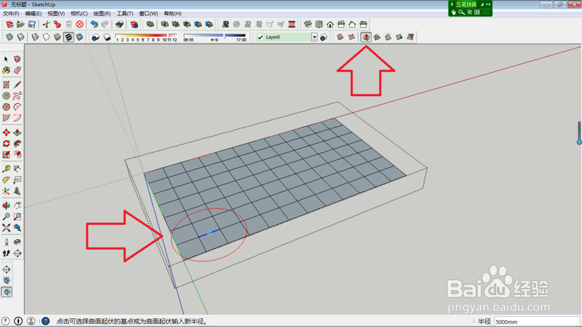Open the Instructor help status icon
Screen dimensions: 582x327
[45, 321]
